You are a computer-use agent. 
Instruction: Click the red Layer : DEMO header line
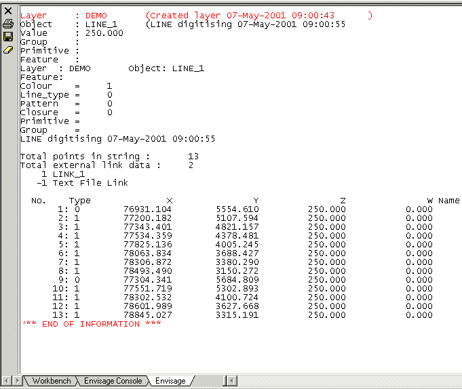point(196,16)
